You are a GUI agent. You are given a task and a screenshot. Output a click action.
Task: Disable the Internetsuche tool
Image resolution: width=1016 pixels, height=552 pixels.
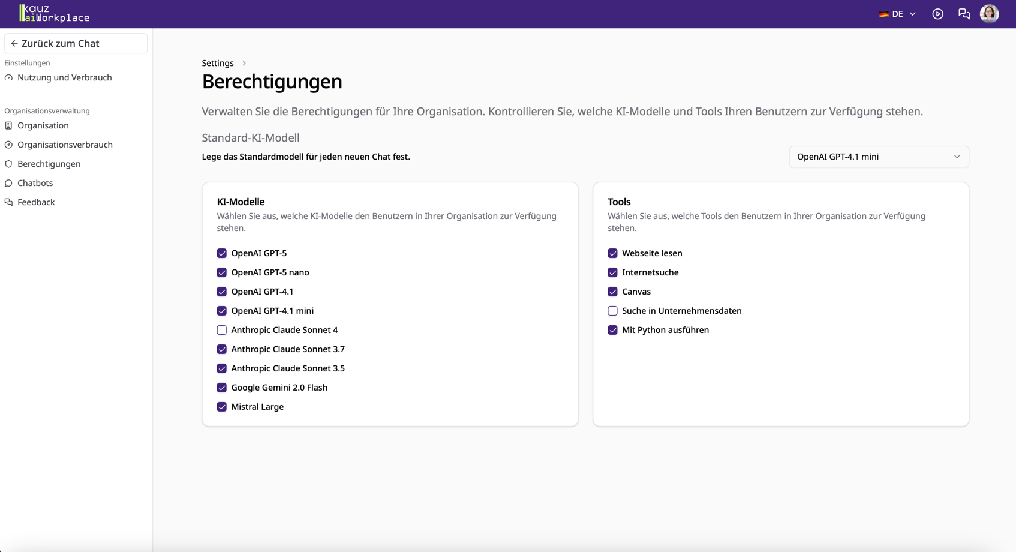(612, 272)
